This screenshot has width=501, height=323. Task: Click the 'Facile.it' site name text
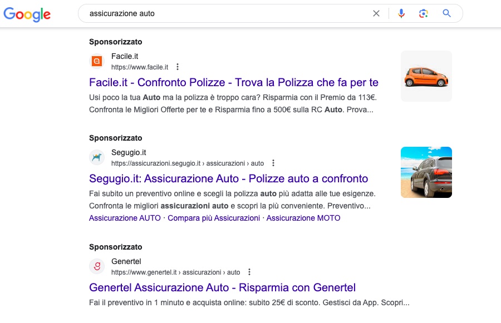tap(125, 56)
